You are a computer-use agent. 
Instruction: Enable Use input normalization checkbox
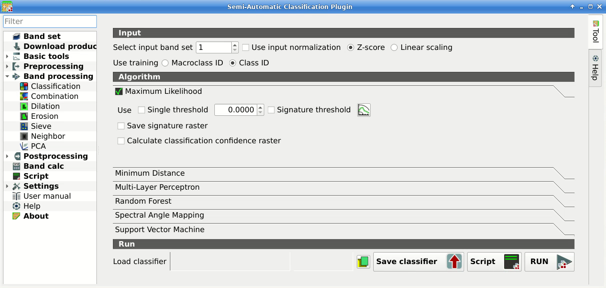pyautogui.click(x=246, y=47)
